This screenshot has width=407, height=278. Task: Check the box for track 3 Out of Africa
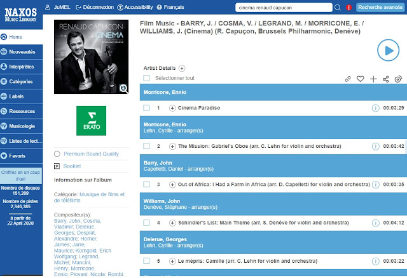pos(146,184)
